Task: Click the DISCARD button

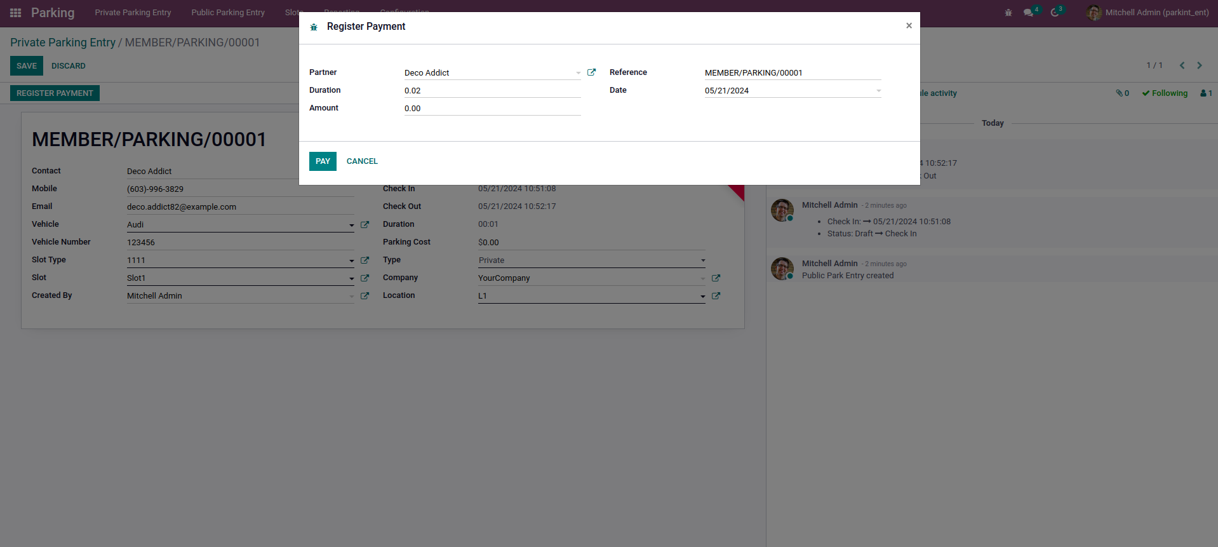Action: pyautogui.click(x=69, y=66)
